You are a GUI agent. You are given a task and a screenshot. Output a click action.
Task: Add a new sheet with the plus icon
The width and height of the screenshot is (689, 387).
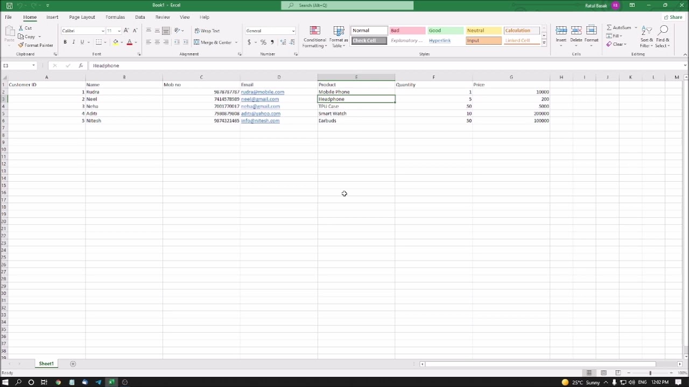pos(73,364)
